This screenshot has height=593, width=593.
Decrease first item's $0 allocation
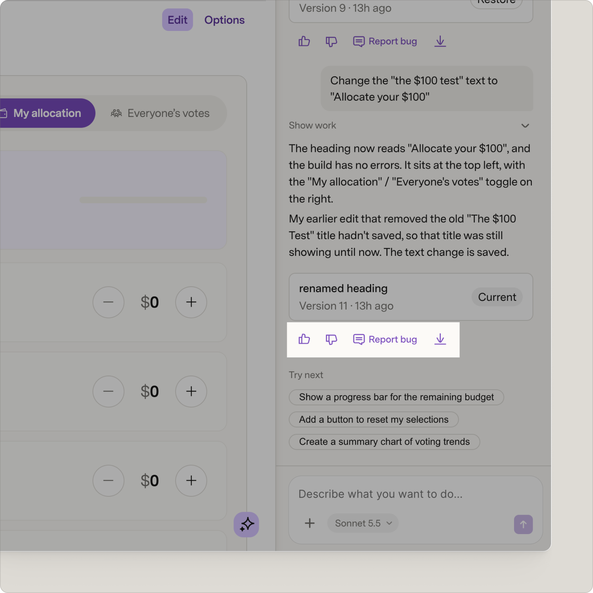pos(108,302)
